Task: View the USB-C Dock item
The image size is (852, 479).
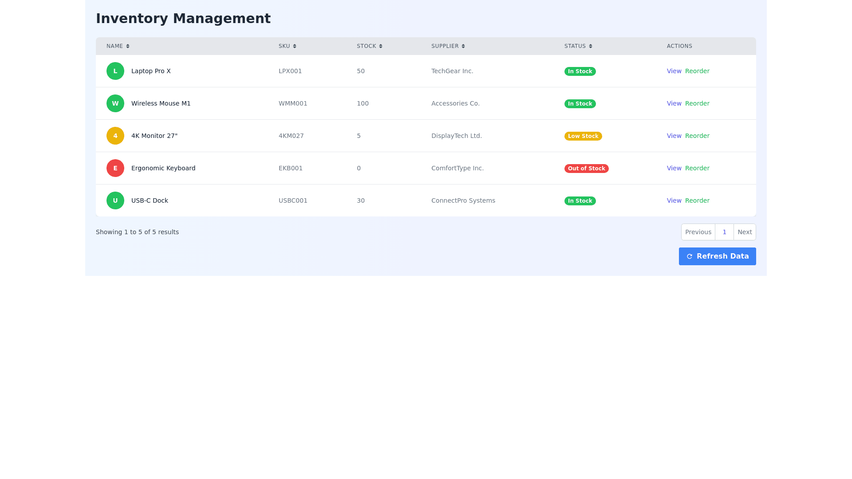Action: pos(674,200)
